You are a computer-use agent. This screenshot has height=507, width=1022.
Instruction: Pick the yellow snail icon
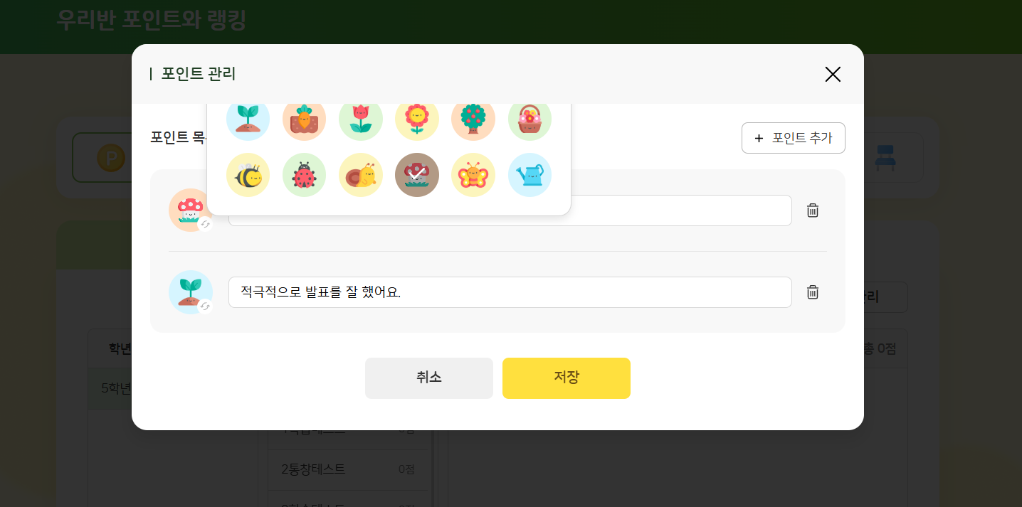click(361, 175)
